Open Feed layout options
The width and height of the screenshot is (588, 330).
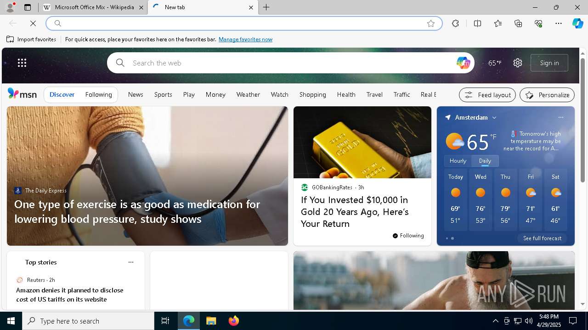(487, 95)
